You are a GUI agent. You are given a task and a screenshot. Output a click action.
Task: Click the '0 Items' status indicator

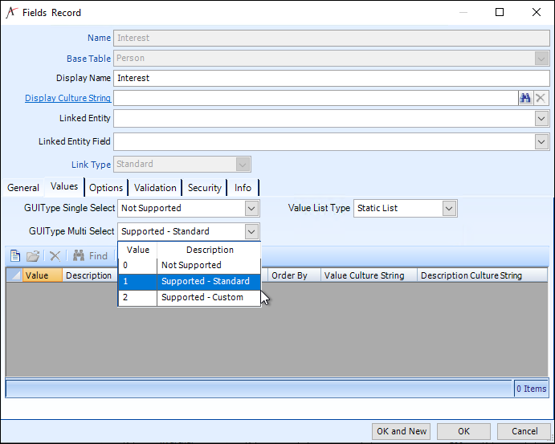[x=531, y=389]
